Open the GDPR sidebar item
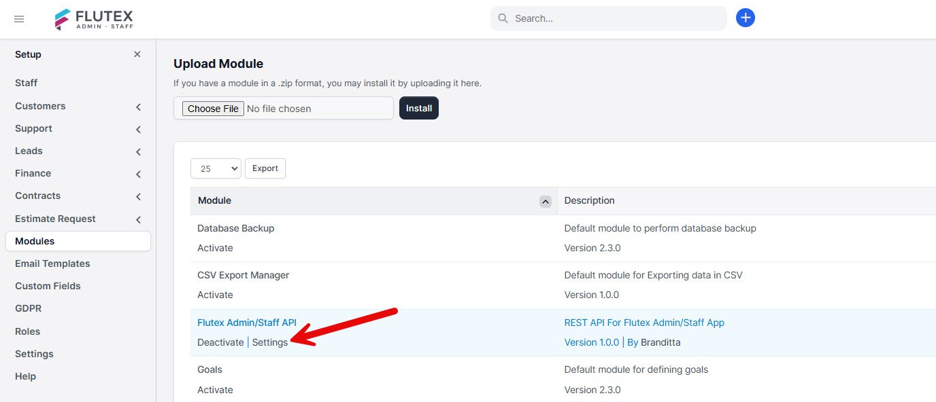The image size is (936, 402). pos(28,308)
